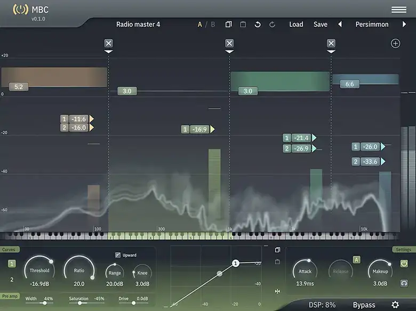
Task: Click the Threshold knob
Action: click(x=39, y=269)
